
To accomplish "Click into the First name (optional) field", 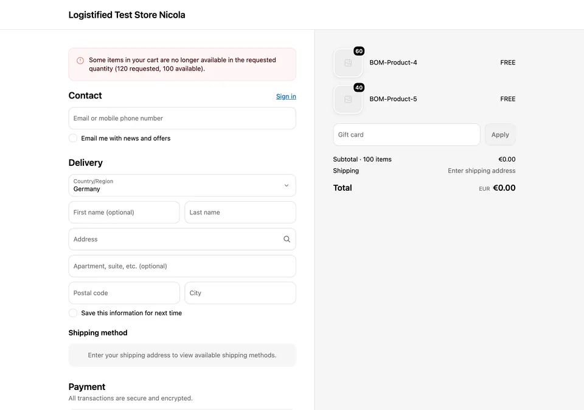I will (x=124, y=213).
